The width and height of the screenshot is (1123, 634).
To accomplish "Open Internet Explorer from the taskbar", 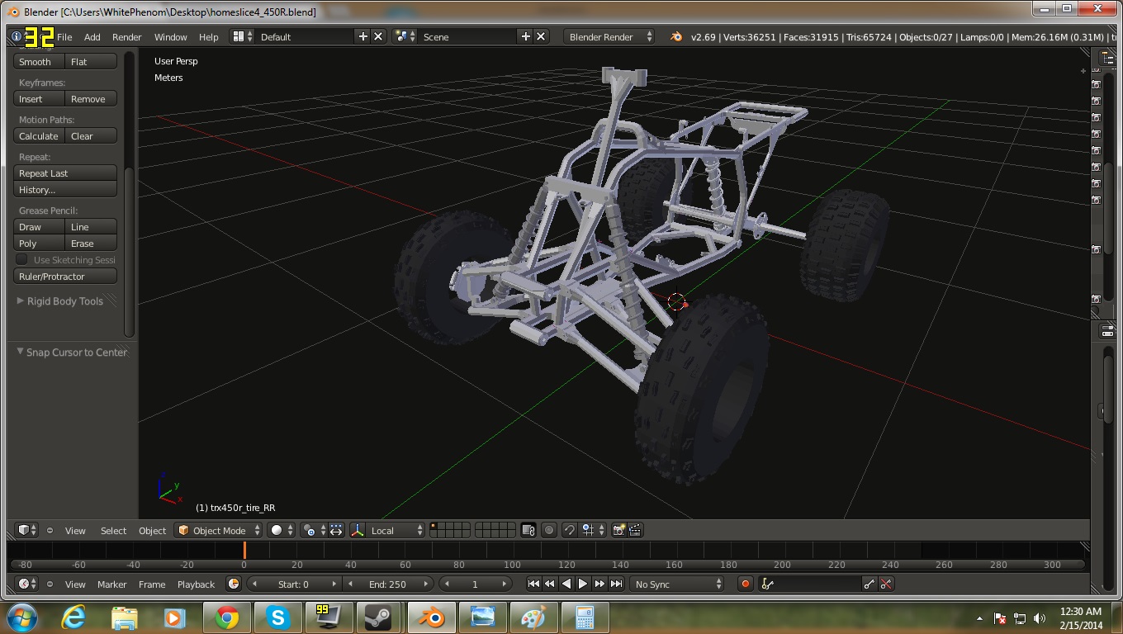I will click(73, 617).
